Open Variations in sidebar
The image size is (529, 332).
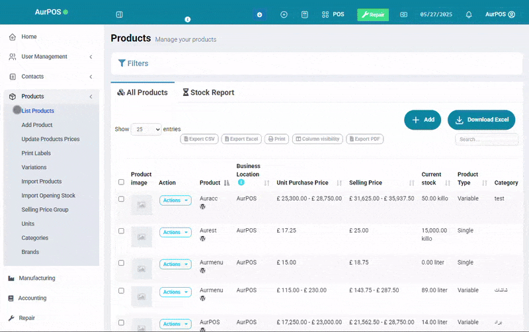tap(34, 167)
